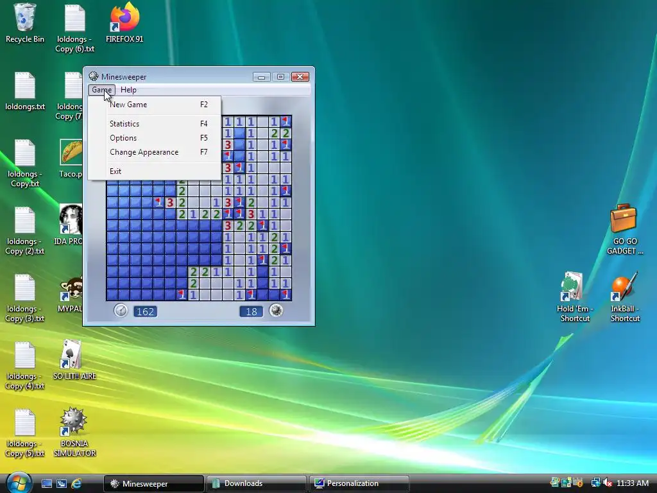Open the Recycle Bin desktop icon

click(25, 17)
